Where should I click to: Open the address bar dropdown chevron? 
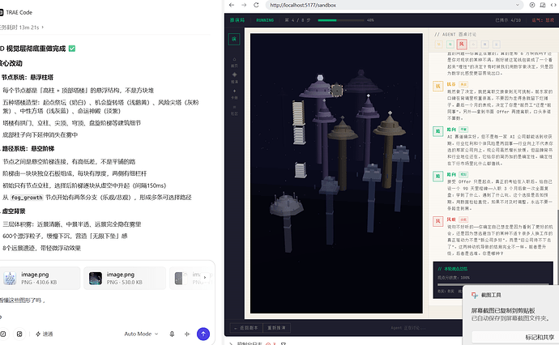pyautogui.click(x=518, y=5)
